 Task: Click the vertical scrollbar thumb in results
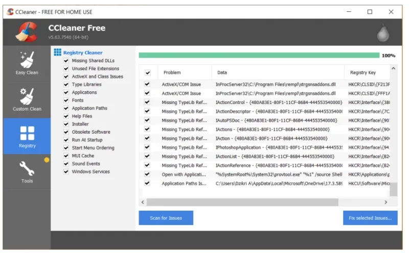393,189
